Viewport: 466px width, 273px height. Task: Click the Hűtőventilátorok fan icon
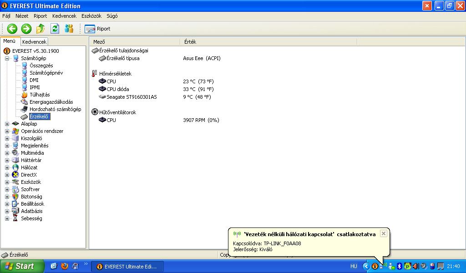point(95,112)
